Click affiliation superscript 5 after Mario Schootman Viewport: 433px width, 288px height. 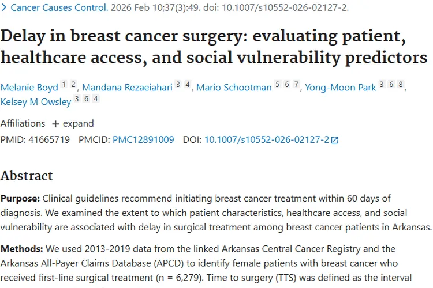tap(277, 85)
